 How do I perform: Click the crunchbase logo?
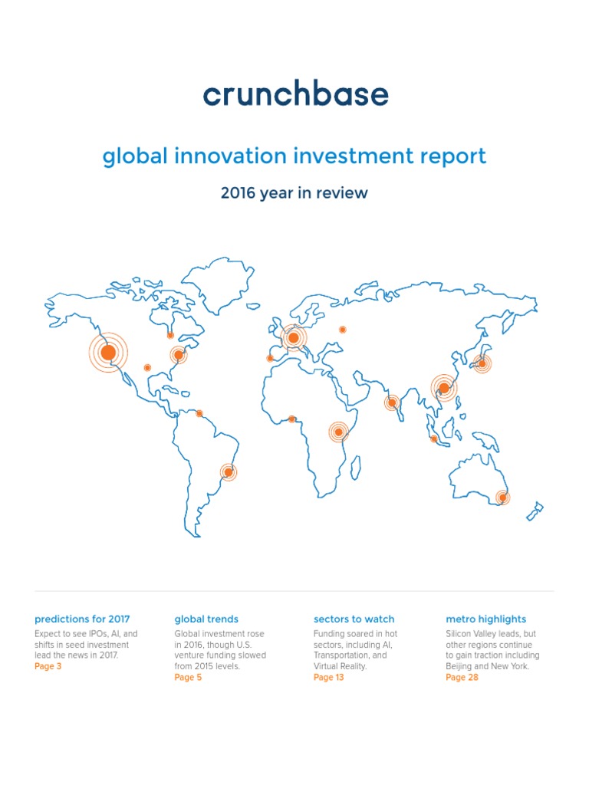[295, 93]
